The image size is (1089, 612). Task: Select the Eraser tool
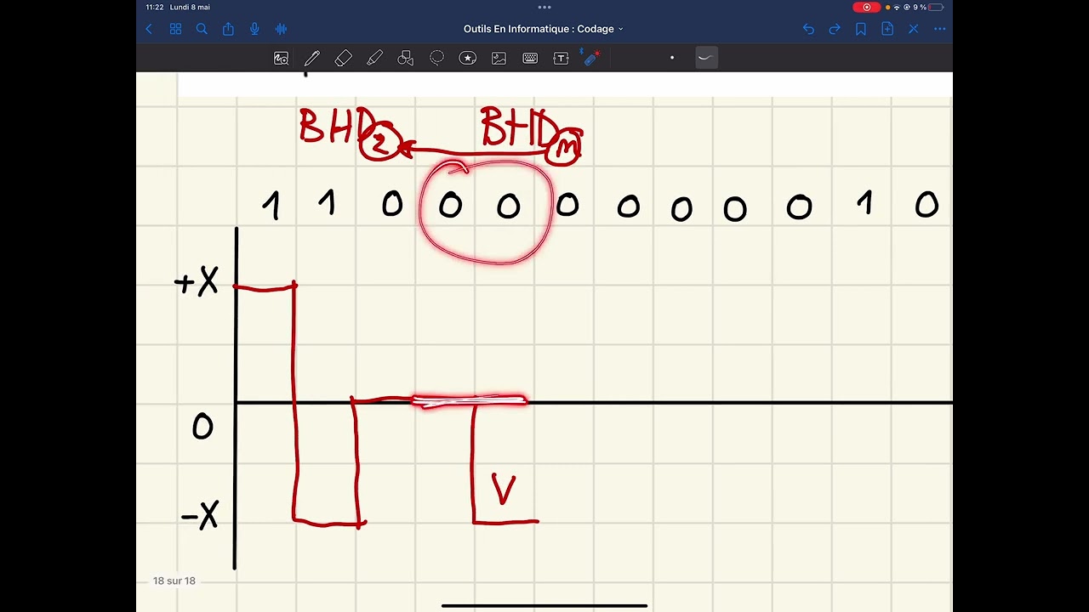click(x=344, y=58)
